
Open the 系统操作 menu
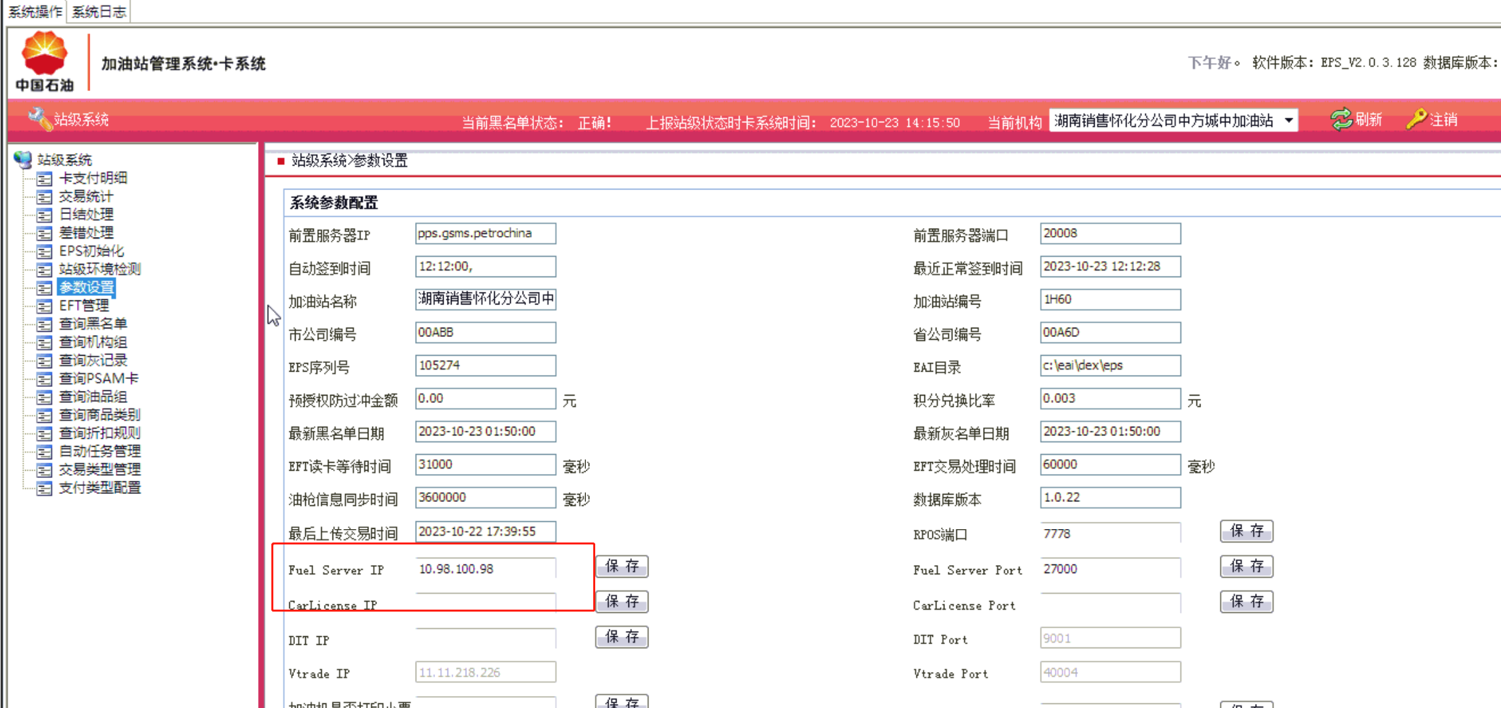coord(35,11)
